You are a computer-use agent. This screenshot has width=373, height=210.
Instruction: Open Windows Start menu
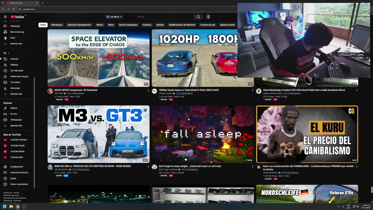5,206
